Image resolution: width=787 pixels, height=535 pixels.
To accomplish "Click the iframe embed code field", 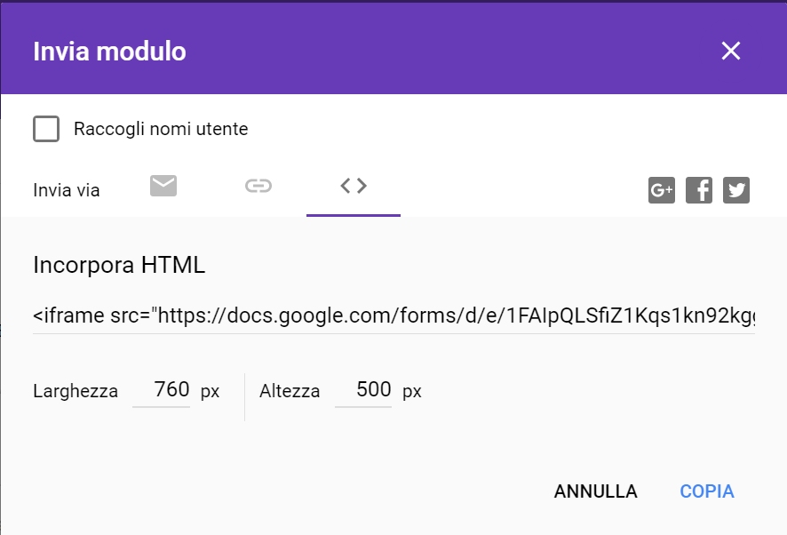I will (x=394, y=315).
